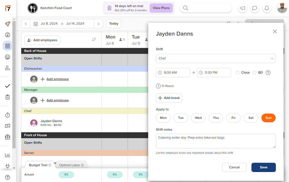Click the Front of House section header
This screenshot has width=289, height=182.
85,135
